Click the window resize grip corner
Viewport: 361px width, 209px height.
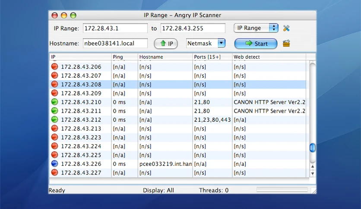pyautogui.click(x=313, y=190)
